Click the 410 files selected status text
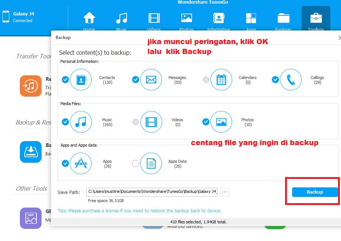341x241 pixels. (x=198, y=222)
